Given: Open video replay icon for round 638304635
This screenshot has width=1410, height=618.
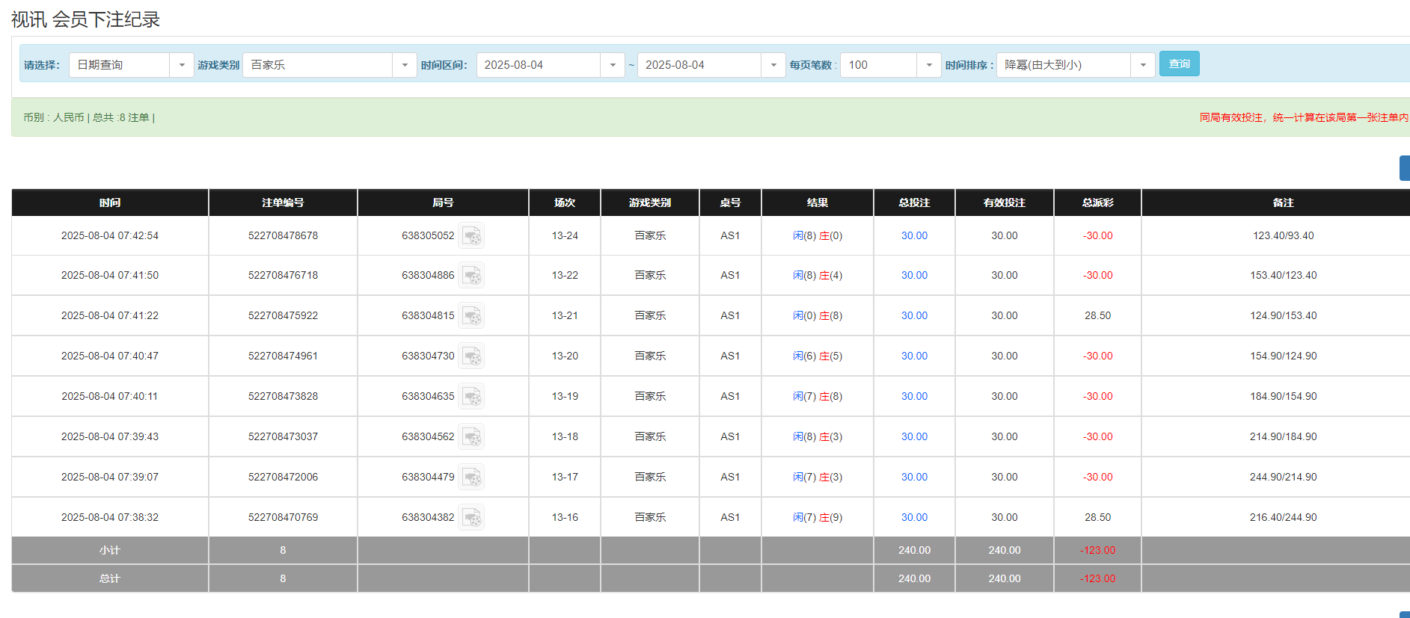Looking at the screenshot, I should (471, 397).
